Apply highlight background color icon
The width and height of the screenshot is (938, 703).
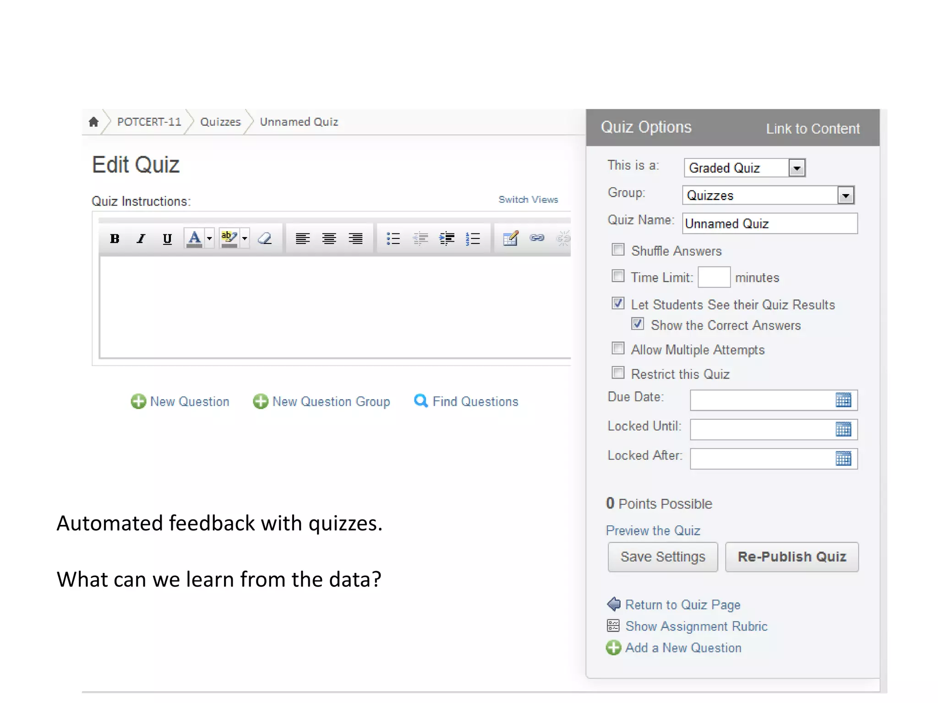point(229,238)
